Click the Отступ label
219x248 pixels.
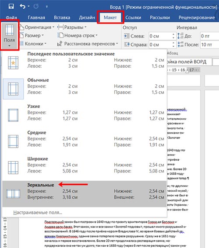pyautogui.click(x=130, y=28)
